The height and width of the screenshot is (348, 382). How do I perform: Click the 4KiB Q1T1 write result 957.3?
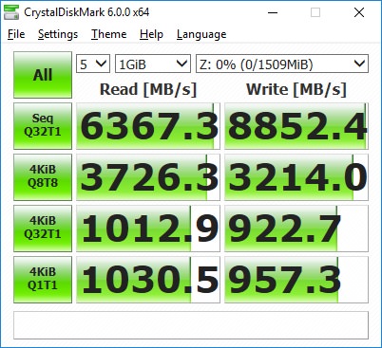point(296,280)
